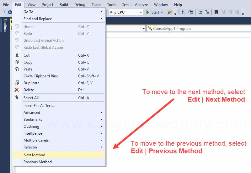Choose Duplicate from the Edit menu
251x173 pixels.
coord(59,83)
